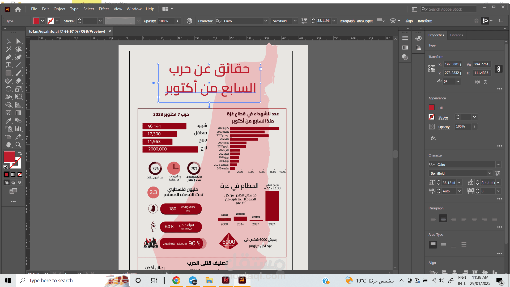This screenshot has height=287, width=510.
Task: Open the rotation angle dropdown in Transform
Action: click(x=458, y=82)
